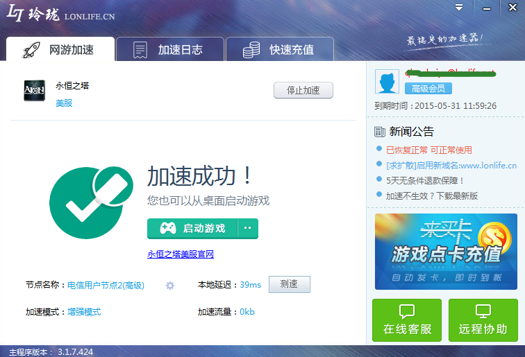Select the 美服 server link
Viewport: 525px width, 357px height.
(x=64, y=103)
